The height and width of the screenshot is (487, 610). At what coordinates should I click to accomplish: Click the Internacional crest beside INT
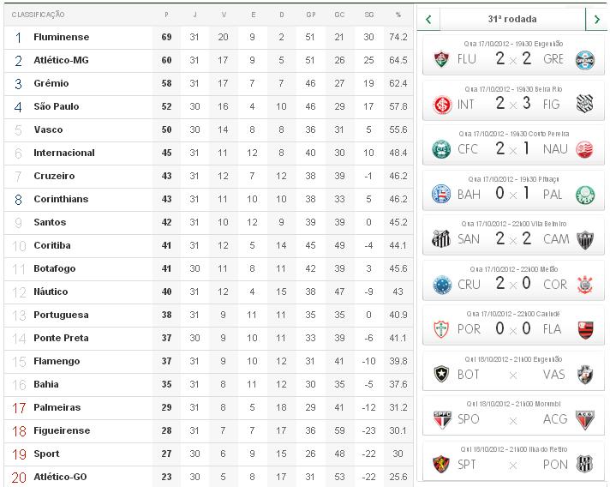pos(441,104)
